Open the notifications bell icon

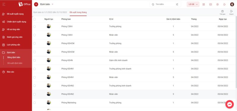(x=225, y=4)
